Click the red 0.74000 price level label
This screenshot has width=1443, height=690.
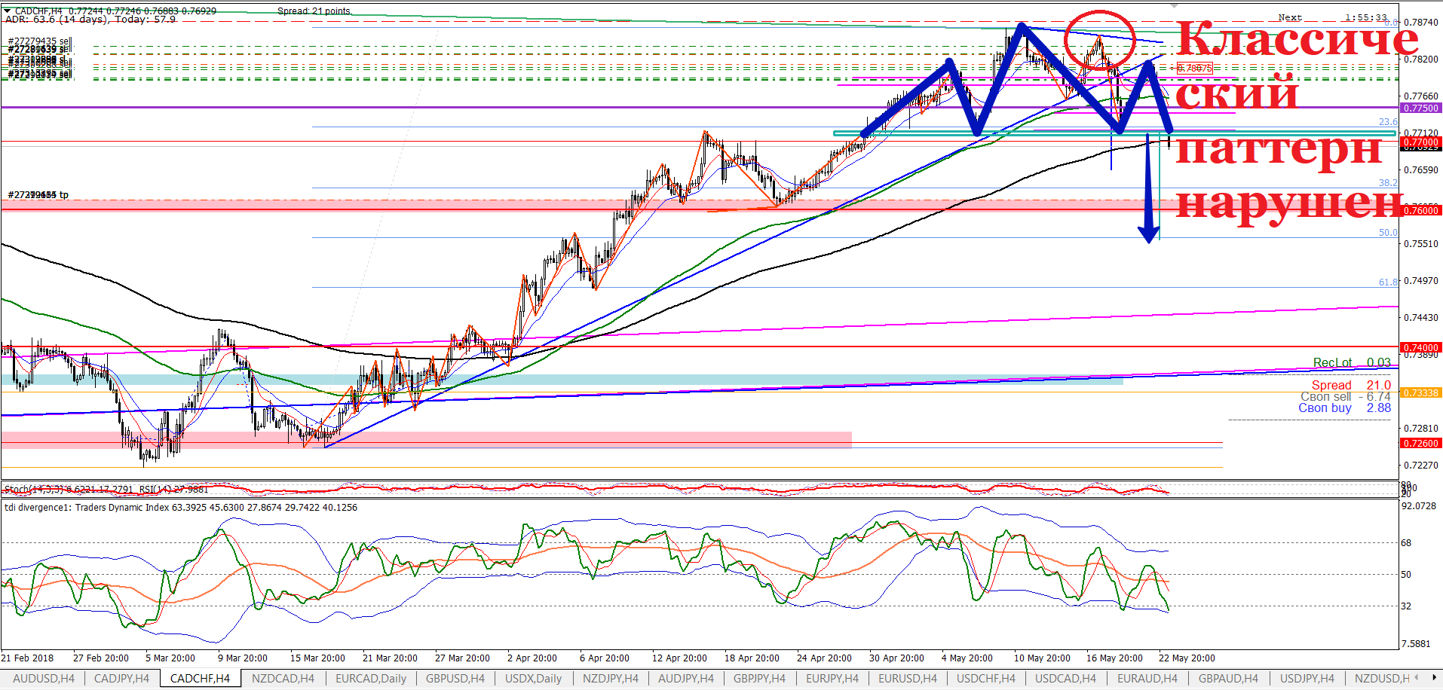[1420, 348]
